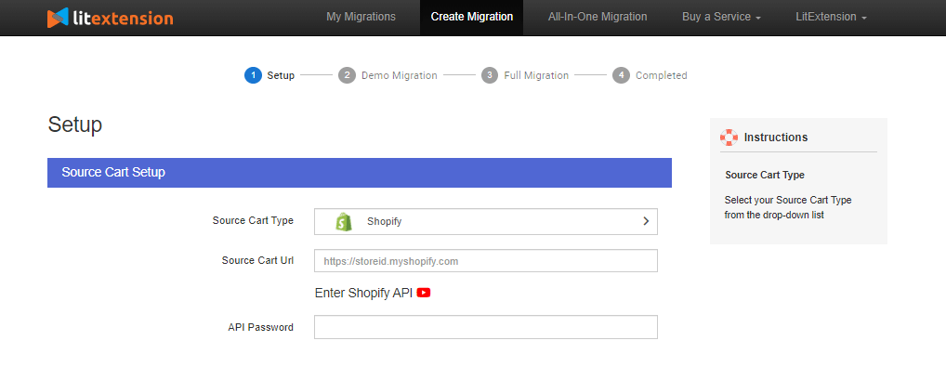Select the step 2 Demo Migration circle
Image resolution: width=946 pixels, height=367 pixels.
347,75
